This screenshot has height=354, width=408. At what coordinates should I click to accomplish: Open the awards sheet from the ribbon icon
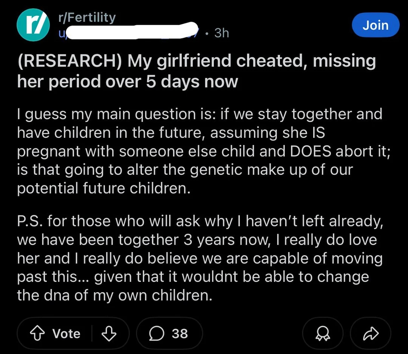pyautogui.click(x=322, y=333)
